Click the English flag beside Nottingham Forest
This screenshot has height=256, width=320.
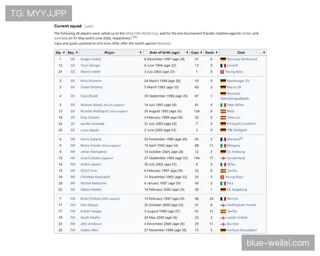tap(223, 205)
